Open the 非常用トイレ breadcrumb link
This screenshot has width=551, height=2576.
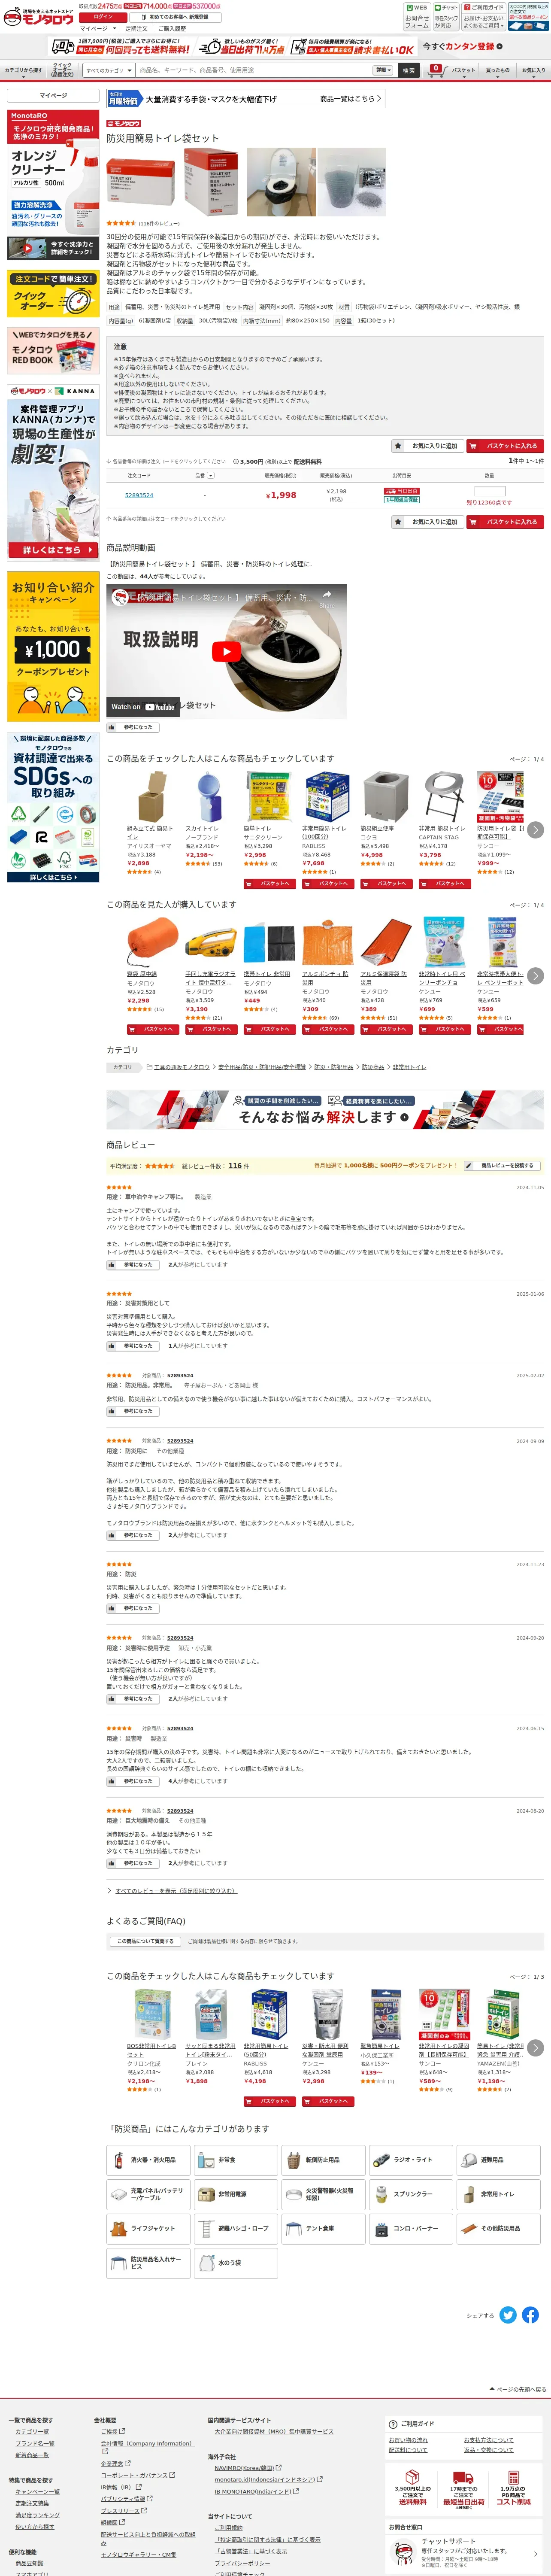coord(409,1067)
